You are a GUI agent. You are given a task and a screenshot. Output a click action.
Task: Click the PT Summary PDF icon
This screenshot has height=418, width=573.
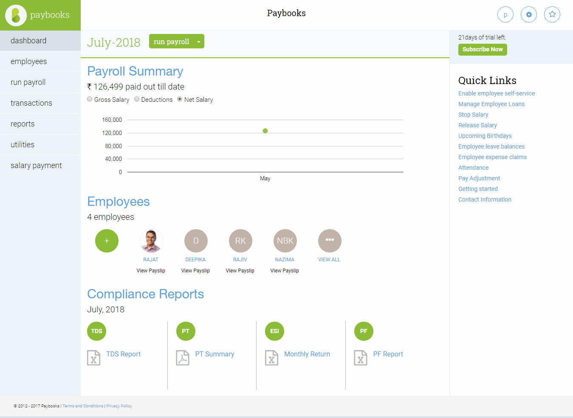pos(183,358)
